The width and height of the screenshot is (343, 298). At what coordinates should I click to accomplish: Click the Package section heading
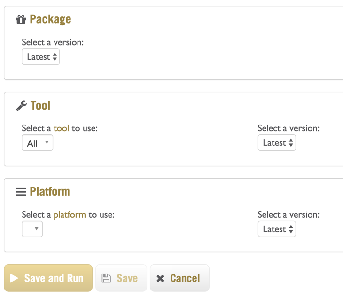(50, 19)
